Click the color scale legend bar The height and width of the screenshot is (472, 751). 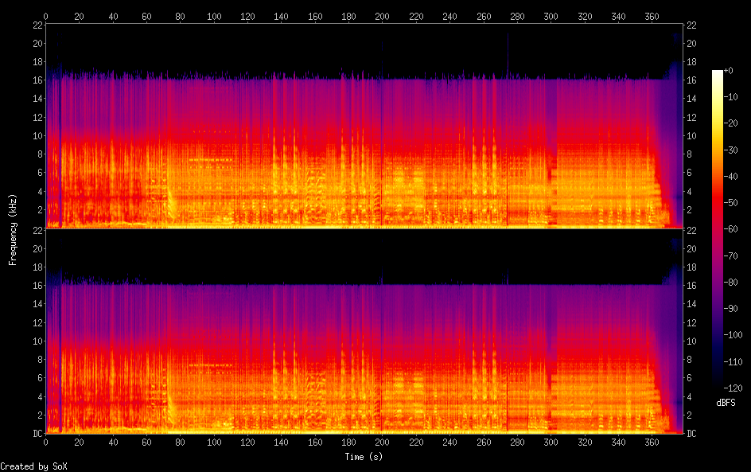coord(718,229)
